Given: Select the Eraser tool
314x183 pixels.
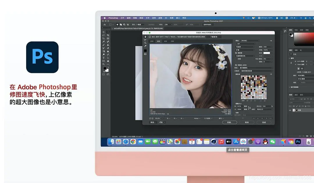Looking at the screenshot, I should 108,48.
